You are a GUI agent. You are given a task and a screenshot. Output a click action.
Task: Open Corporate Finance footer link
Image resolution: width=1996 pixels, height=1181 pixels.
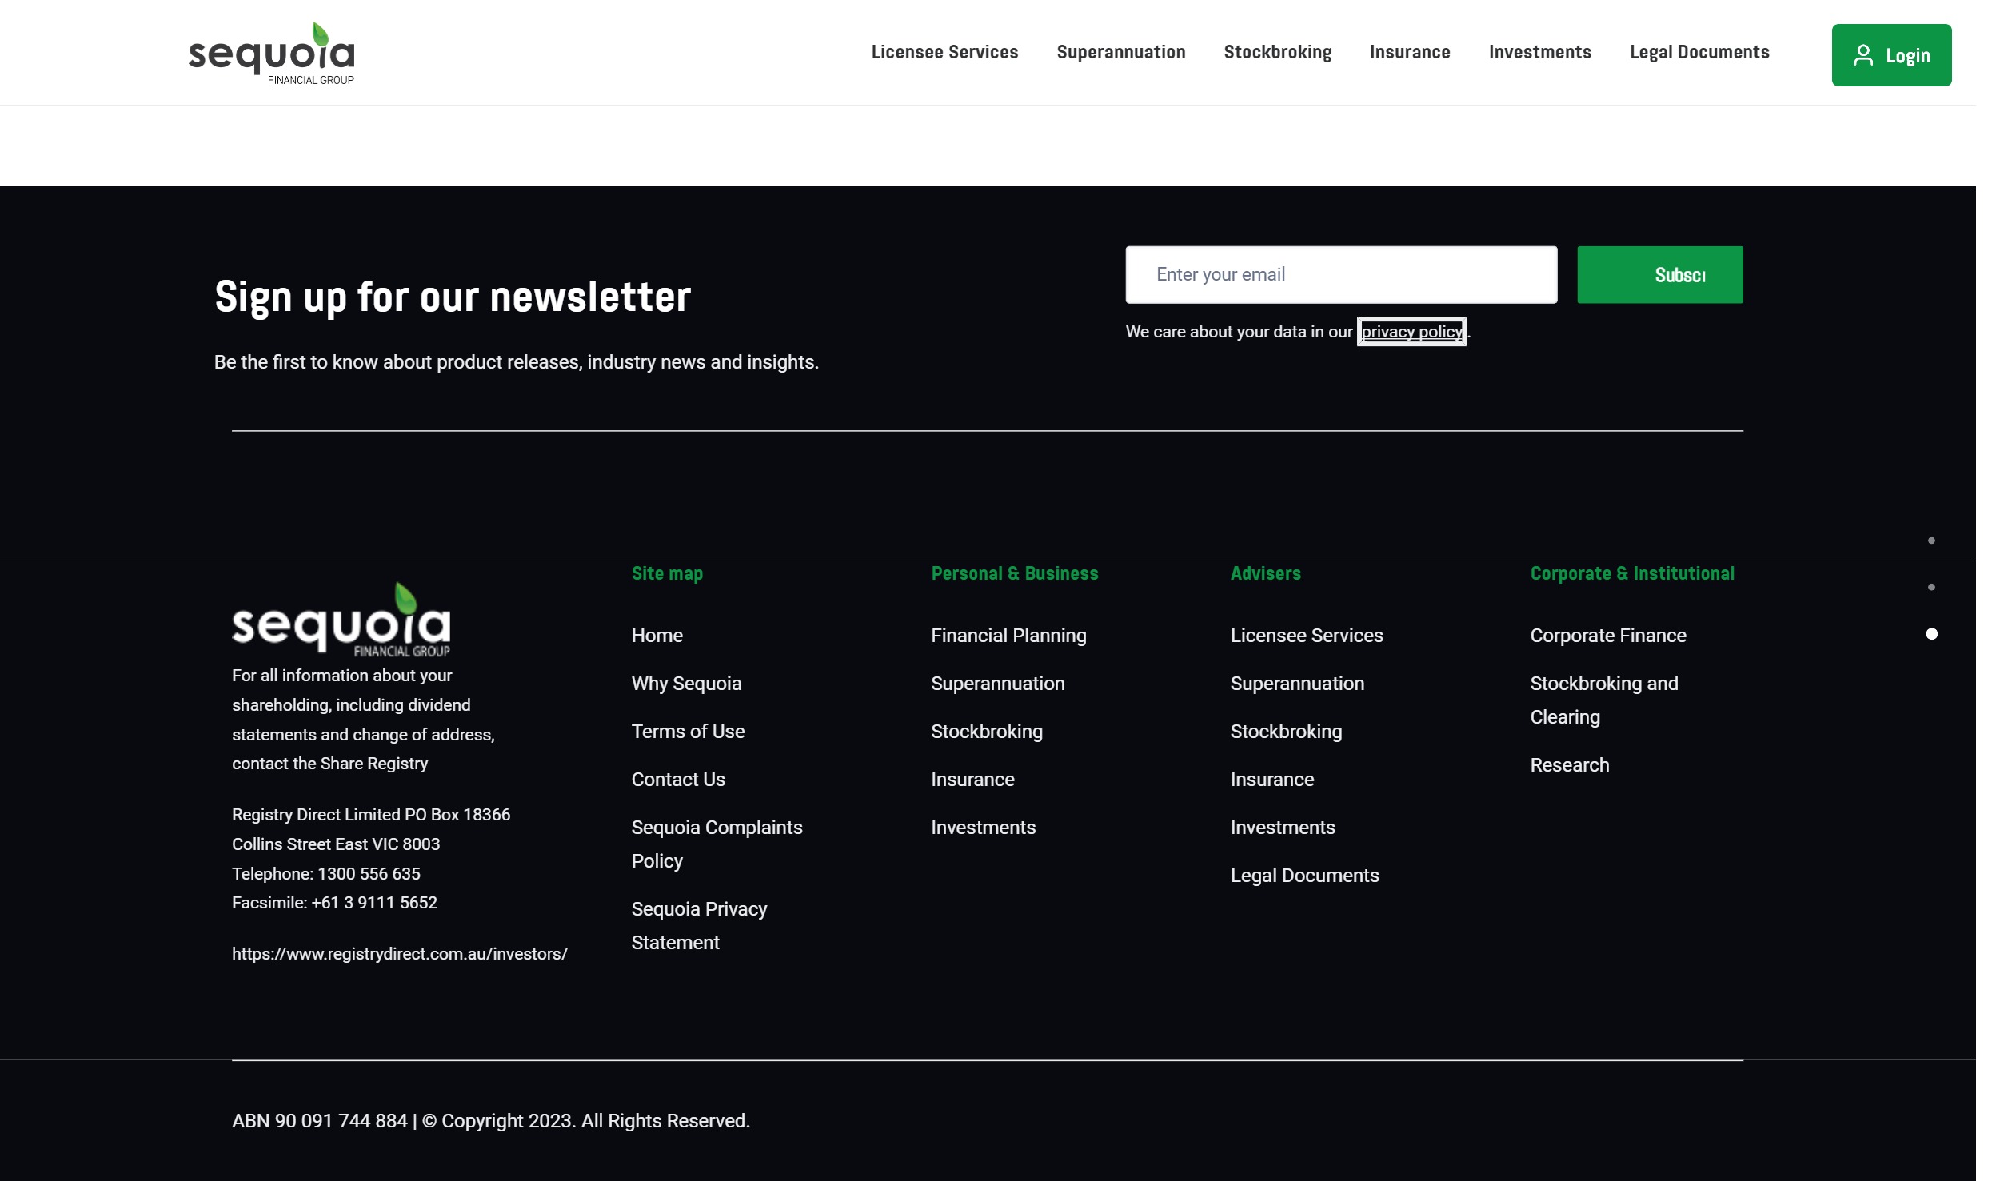point(1607,636)
